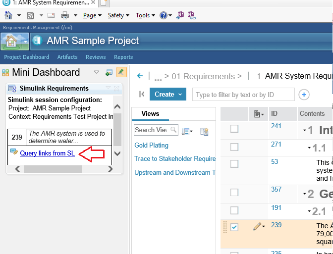Viewport: 333px width, 254px height.
Task: Click the add filter plus icon
Action: (304, 95)
